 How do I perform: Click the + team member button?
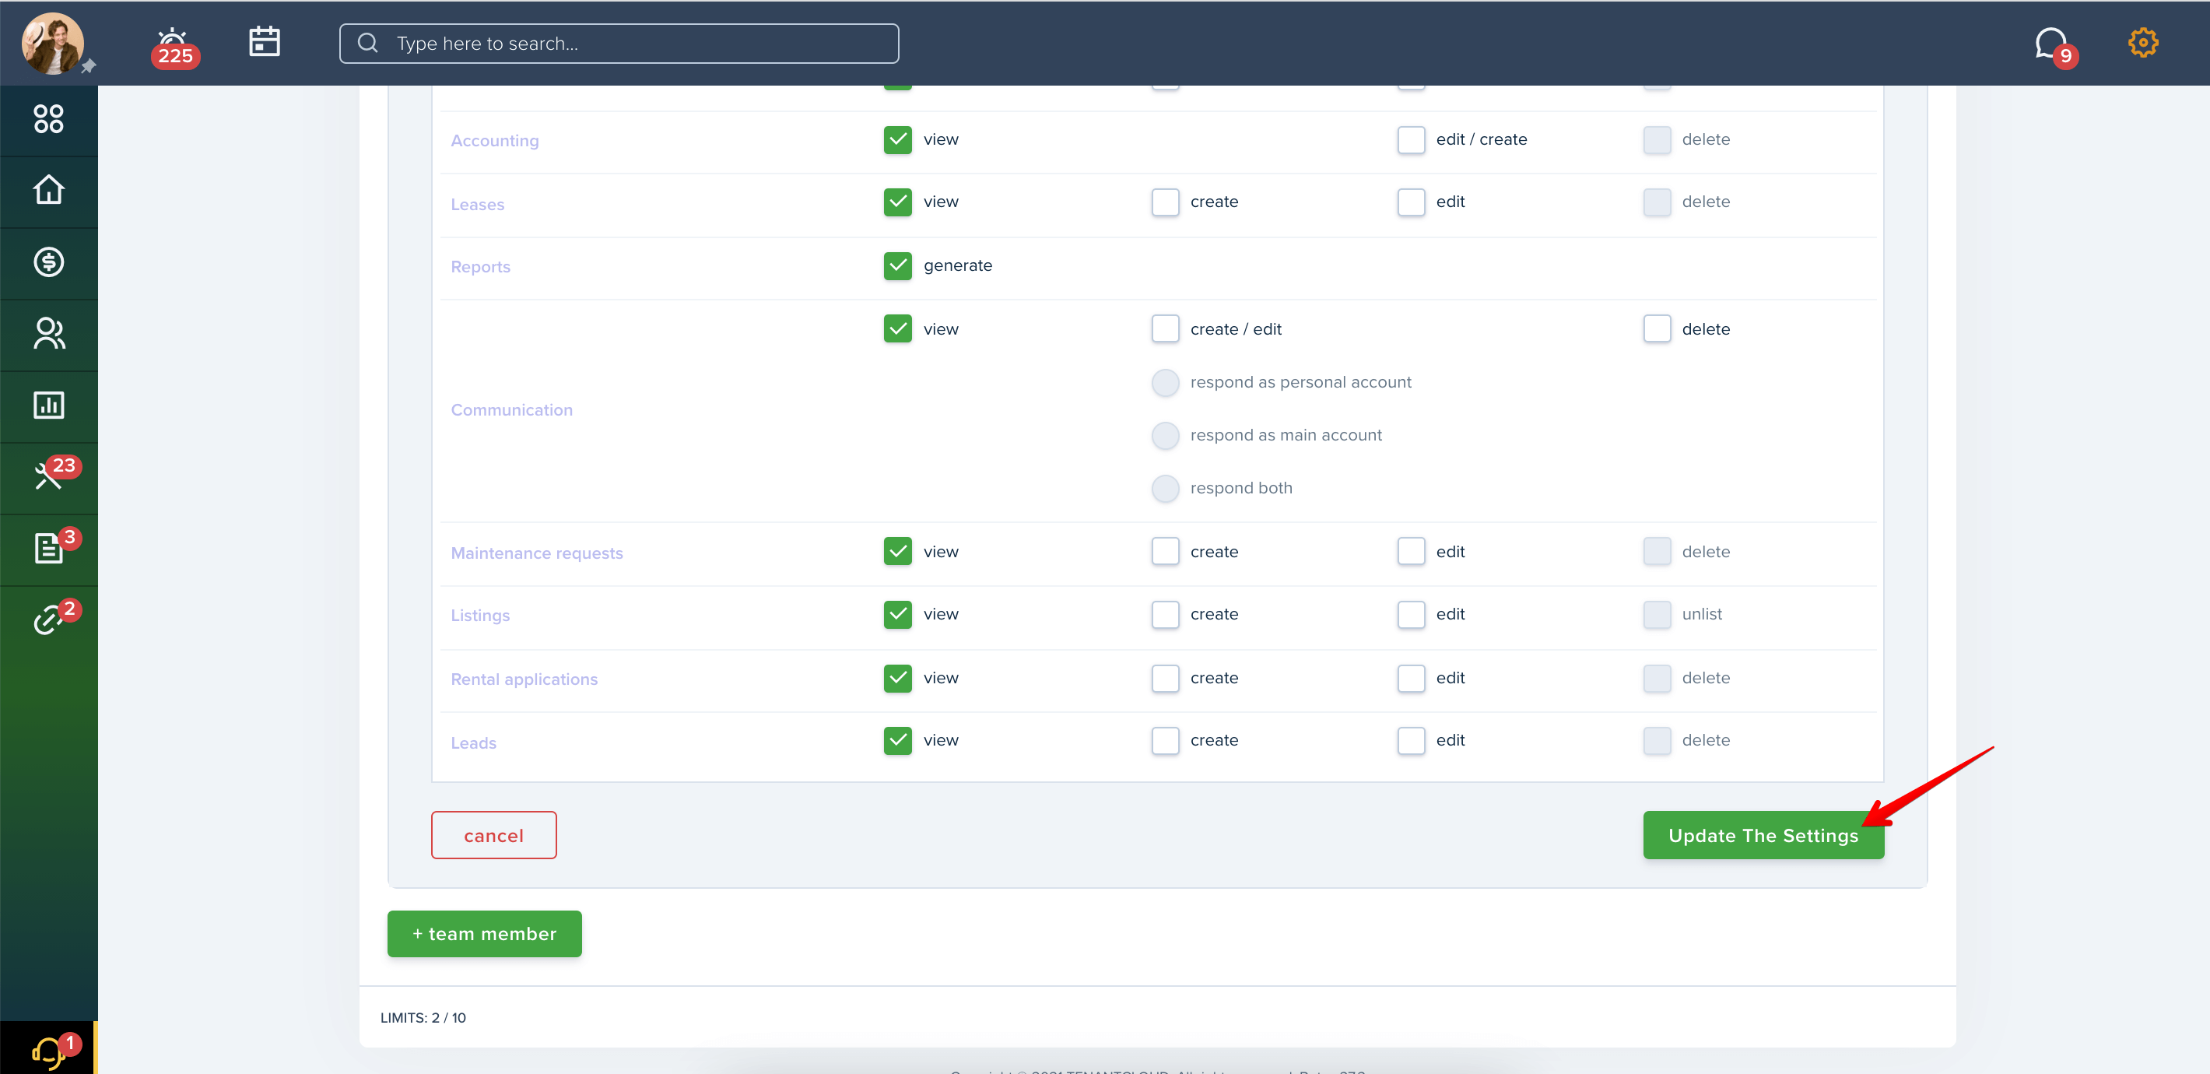coord(484,933)
